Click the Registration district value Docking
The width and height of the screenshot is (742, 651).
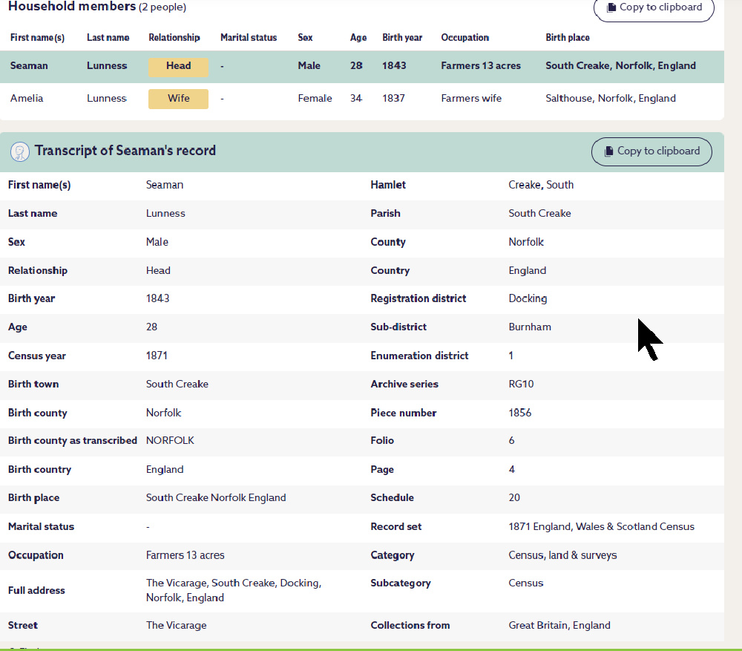pyautogui.click(x=528, y=299)
